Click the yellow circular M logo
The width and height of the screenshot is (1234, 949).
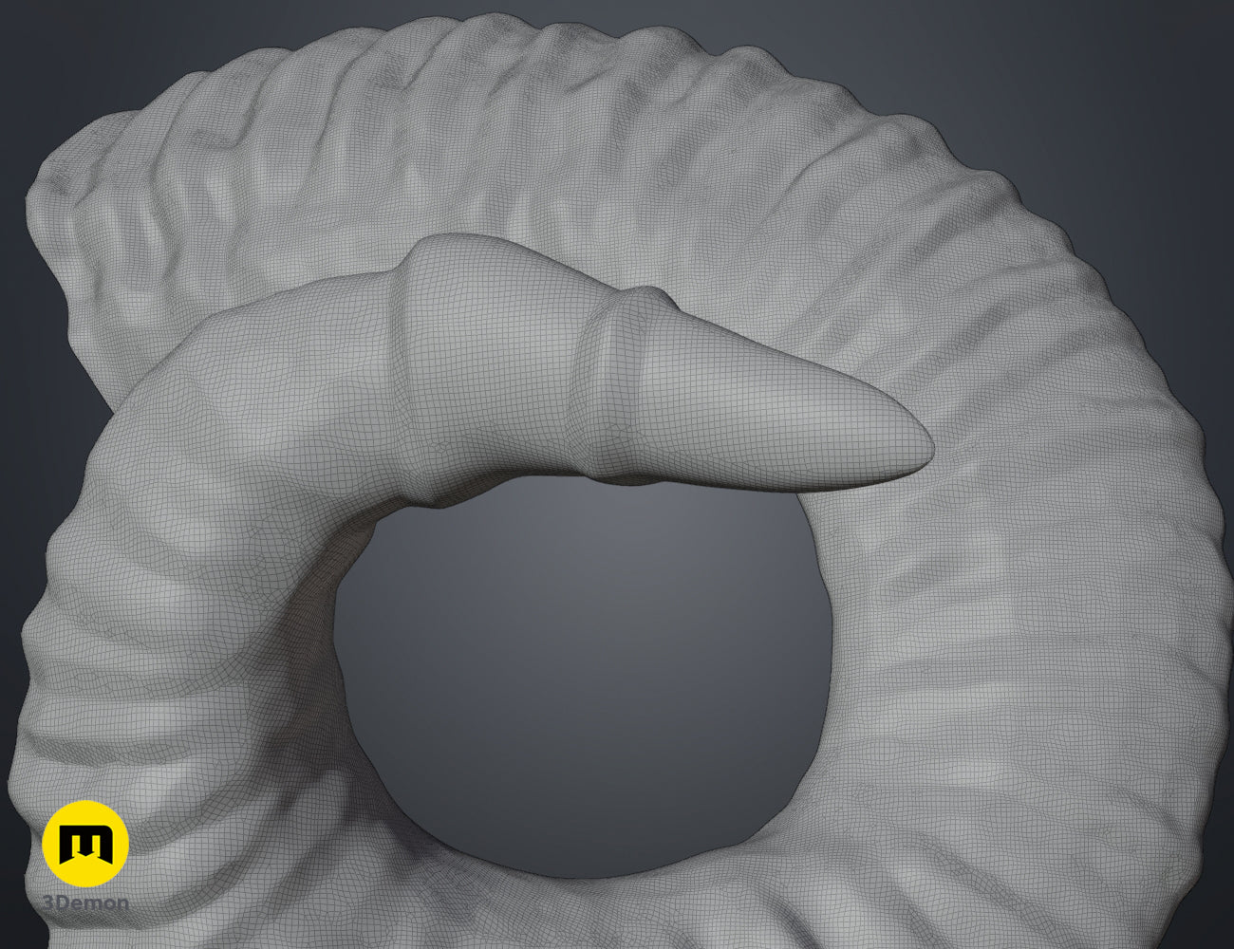coord(85,844)
